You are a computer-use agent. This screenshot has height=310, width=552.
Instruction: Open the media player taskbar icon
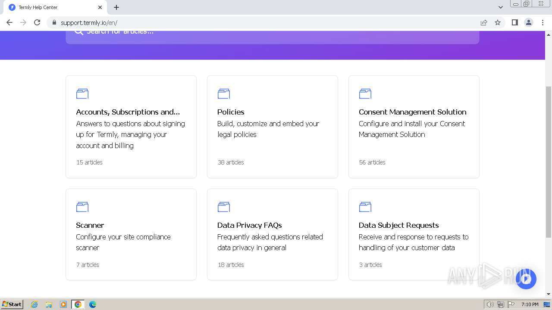tap(63, 304)
